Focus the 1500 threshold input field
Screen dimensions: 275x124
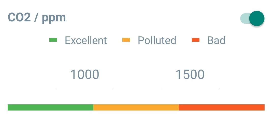(190, 75)
